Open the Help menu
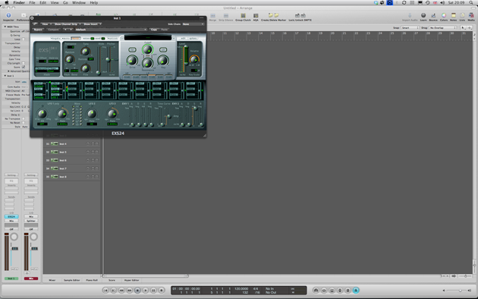The width and height of the screenshot is (478, 299). tap(94, 3)
